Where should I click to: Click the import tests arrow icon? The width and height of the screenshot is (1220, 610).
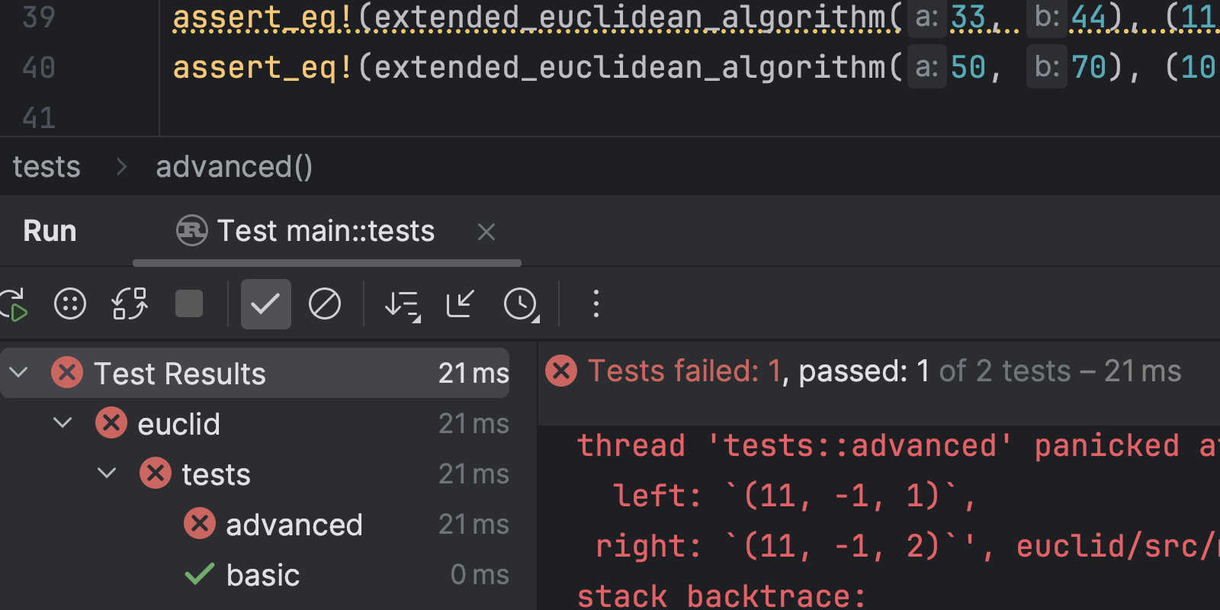click(x=461, y=304)
